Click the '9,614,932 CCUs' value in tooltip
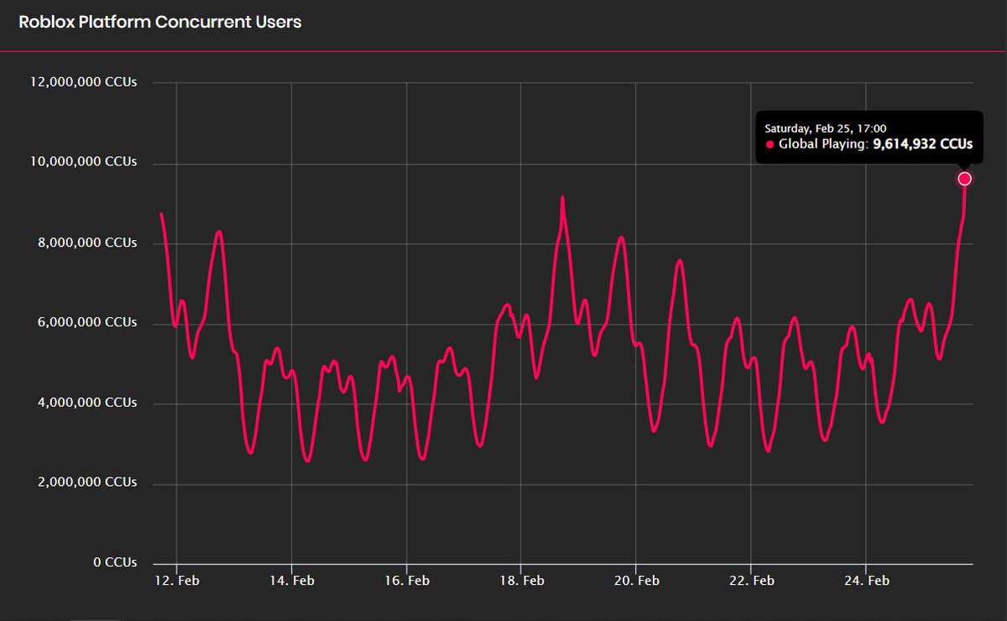 [923, 144]
